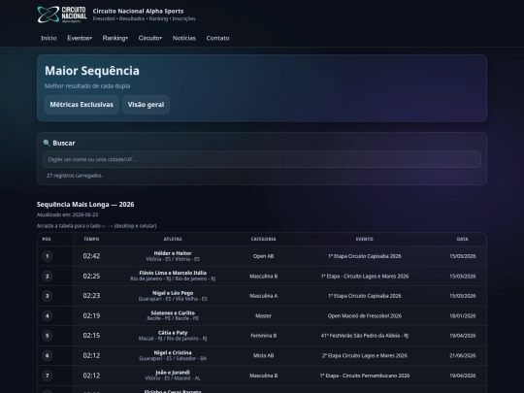Viewport: 524px width, 393px height.
Task: Click event 41º FestVerão São Pedro da Aldeia
Action: 365,336
